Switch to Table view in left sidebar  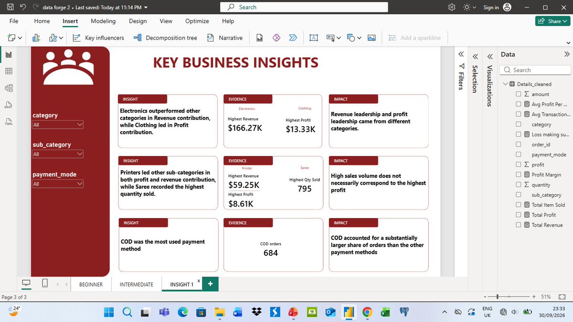(9, 71)
